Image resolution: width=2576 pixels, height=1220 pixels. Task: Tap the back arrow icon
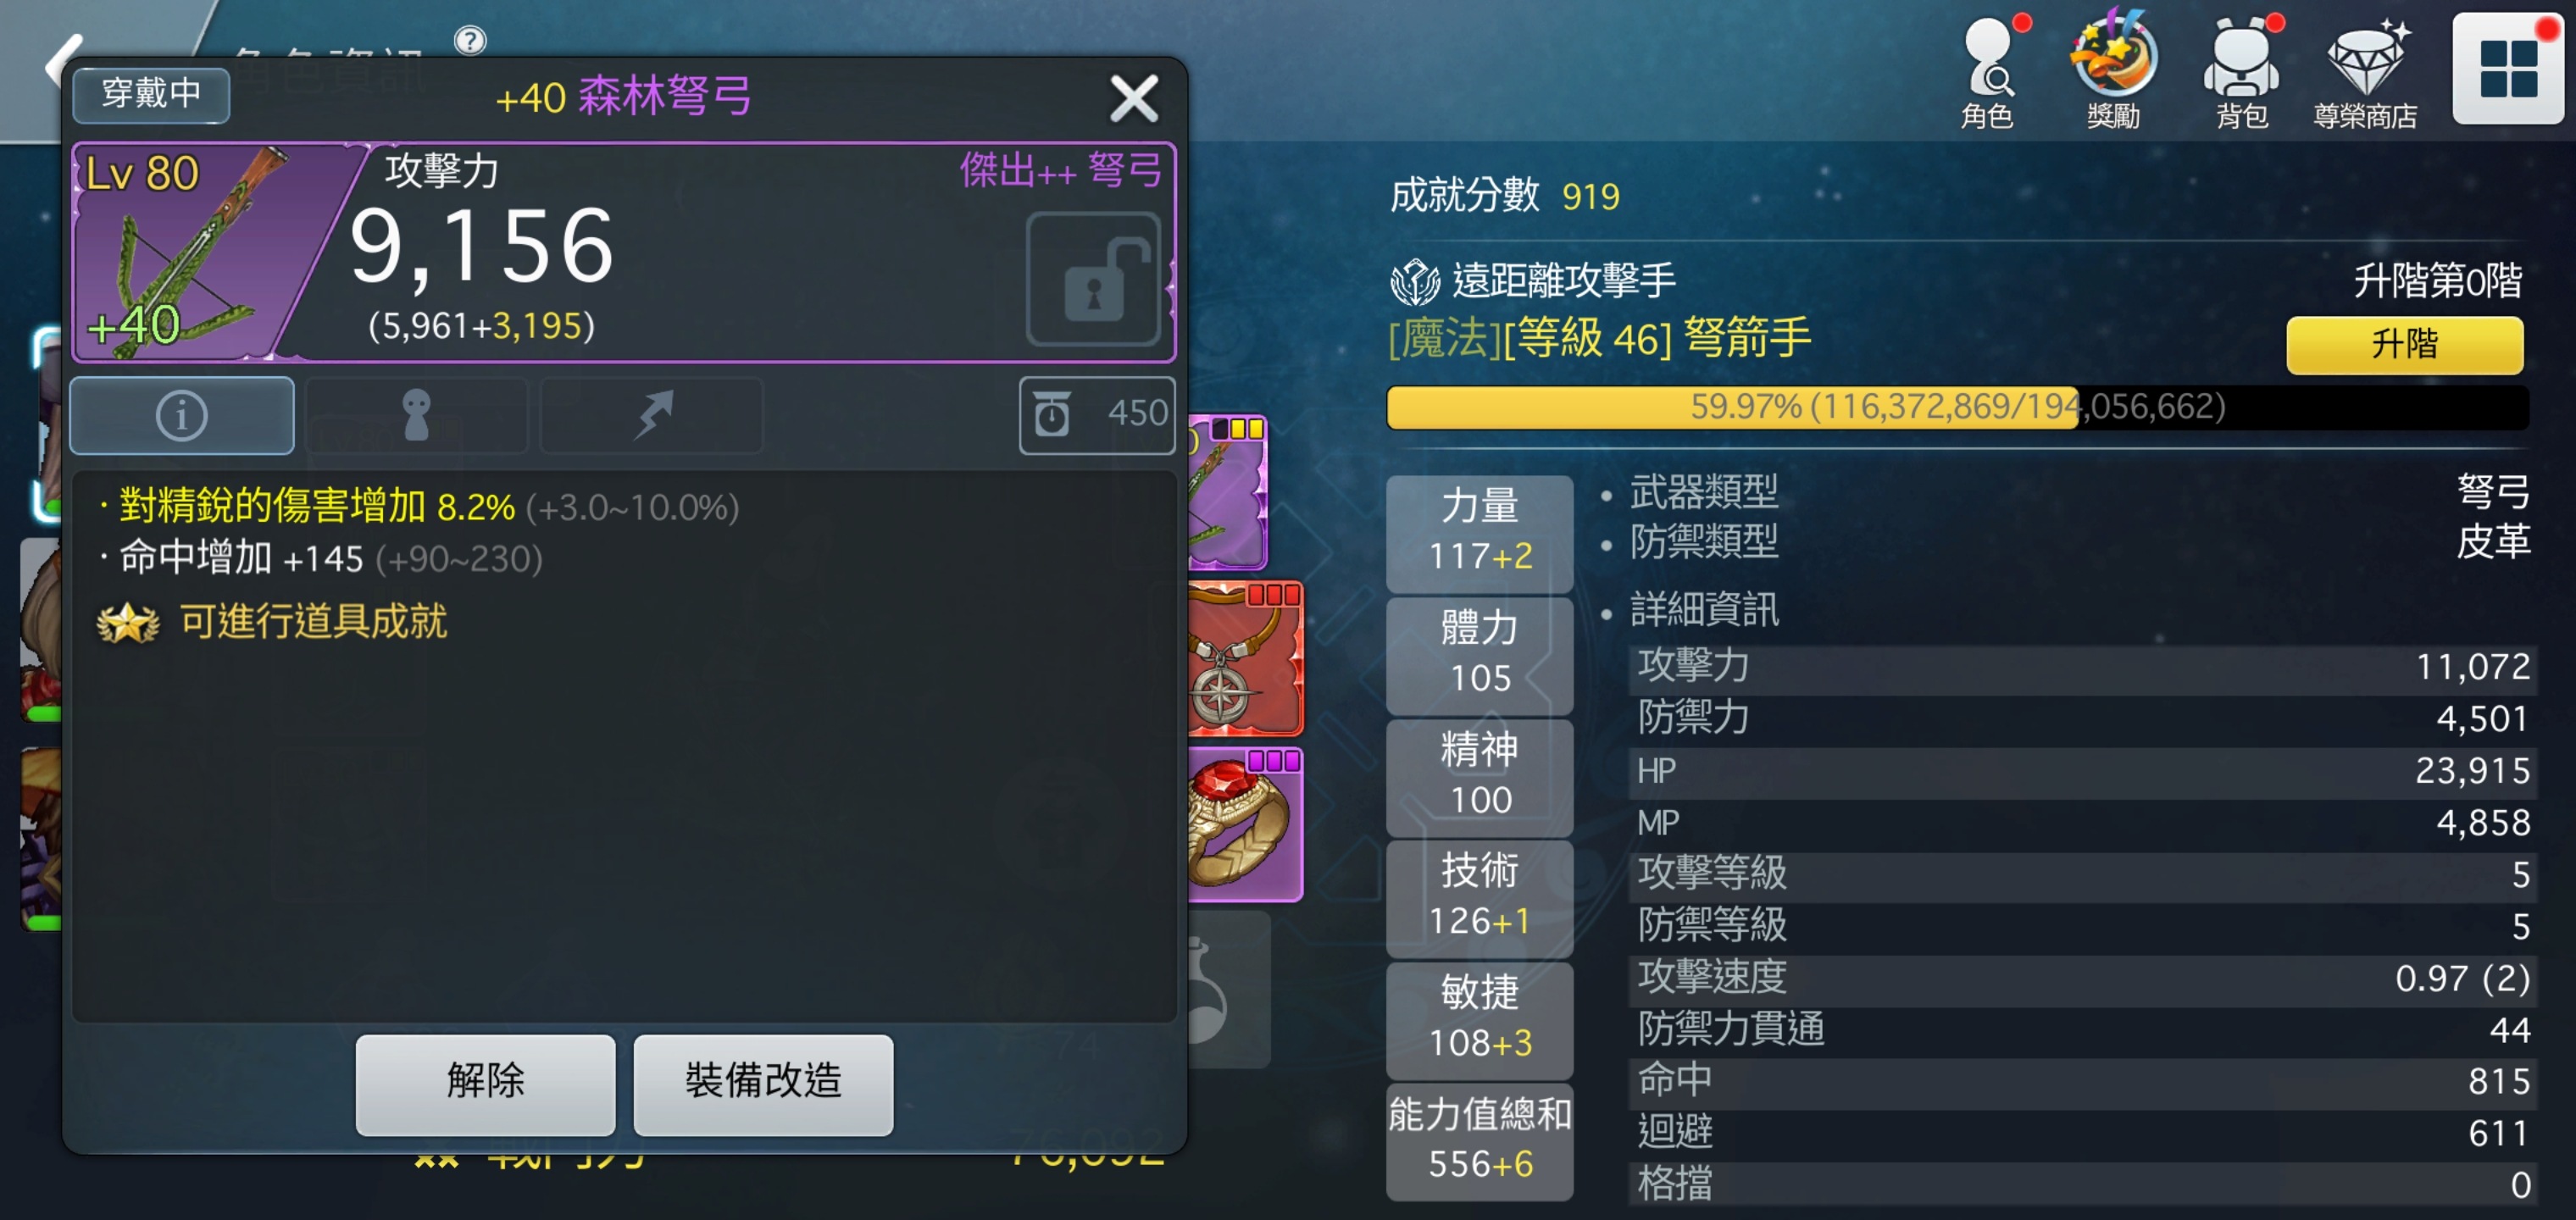pyautogui.click(x=62, y=64)
